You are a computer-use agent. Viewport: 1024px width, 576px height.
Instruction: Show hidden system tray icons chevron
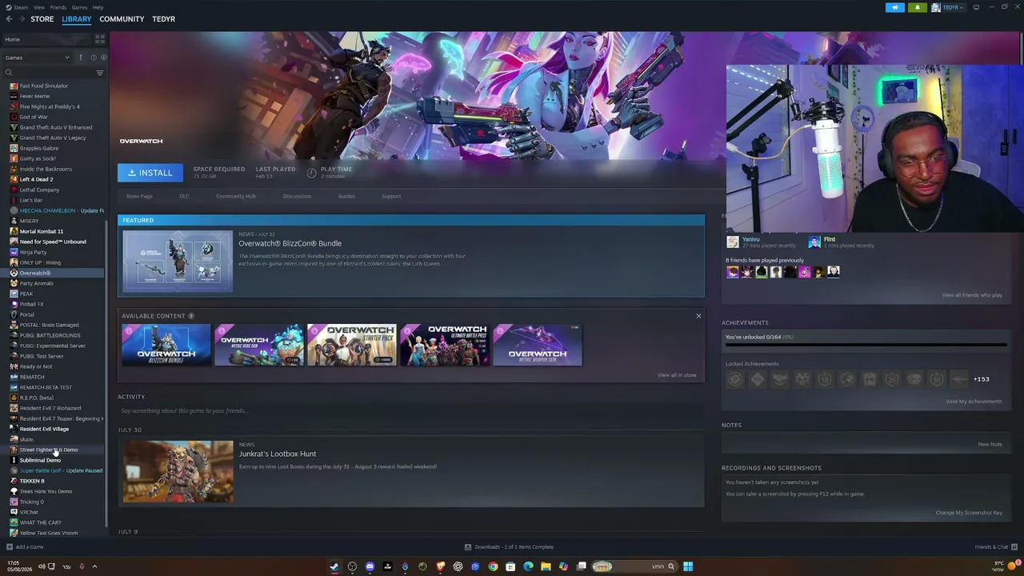point(94,566)
